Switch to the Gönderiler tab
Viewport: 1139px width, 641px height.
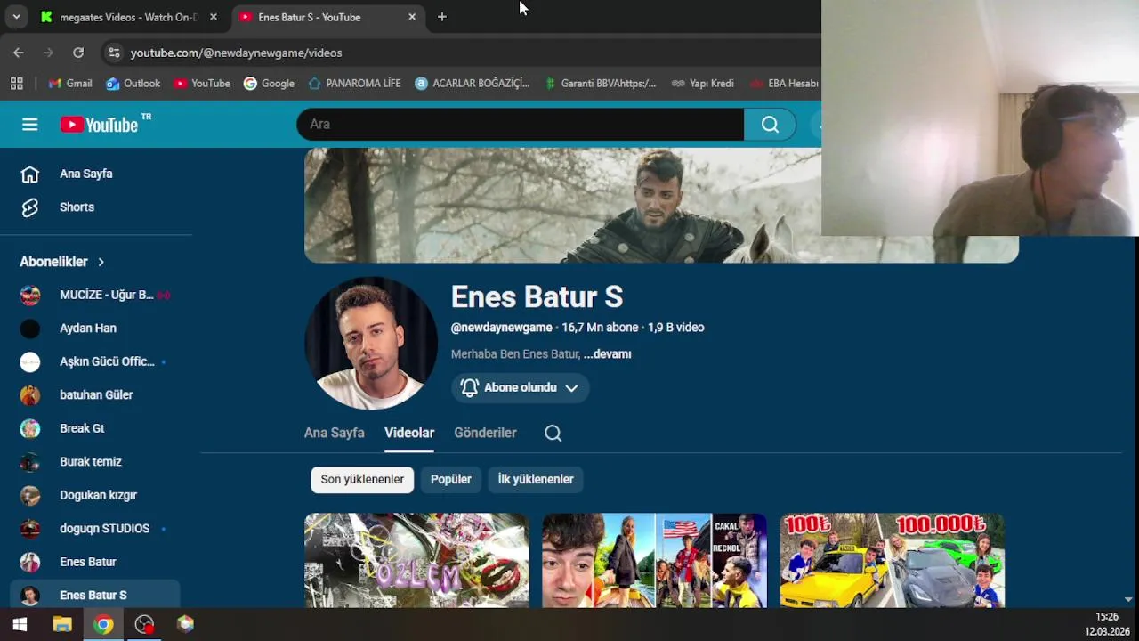click(485, 433)
